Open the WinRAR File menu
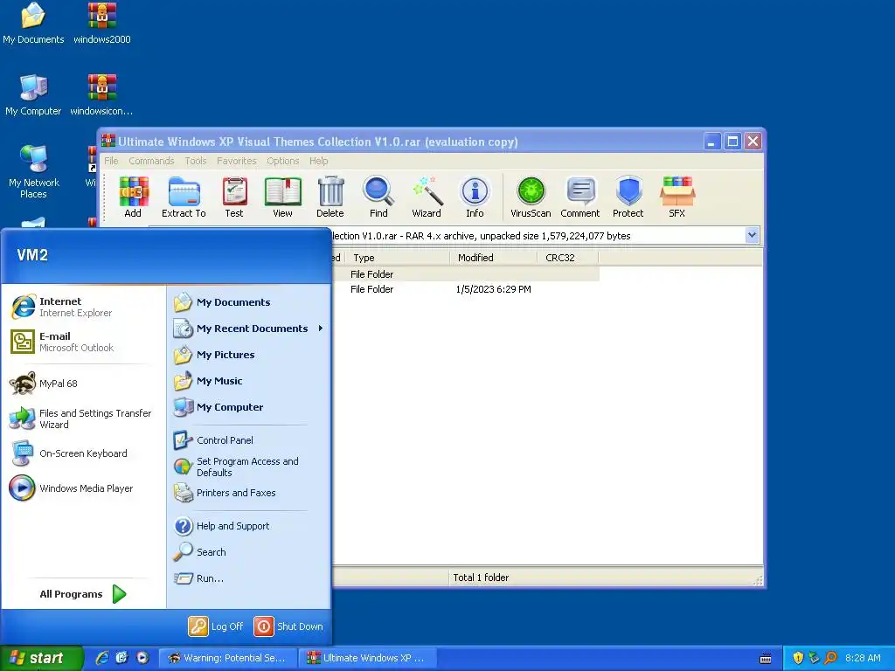The height and width of the screenshot is (671, 895). 111,161
